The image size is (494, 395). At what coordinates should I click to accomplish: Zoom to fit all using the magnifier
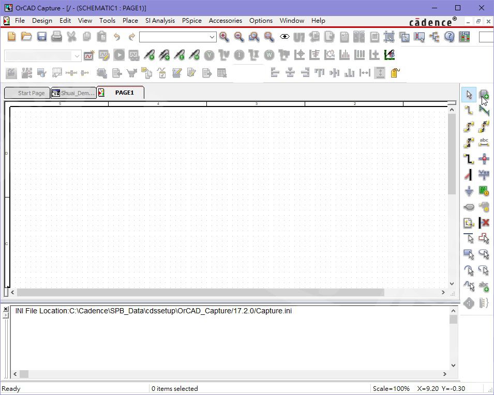(x=269, y=37)
